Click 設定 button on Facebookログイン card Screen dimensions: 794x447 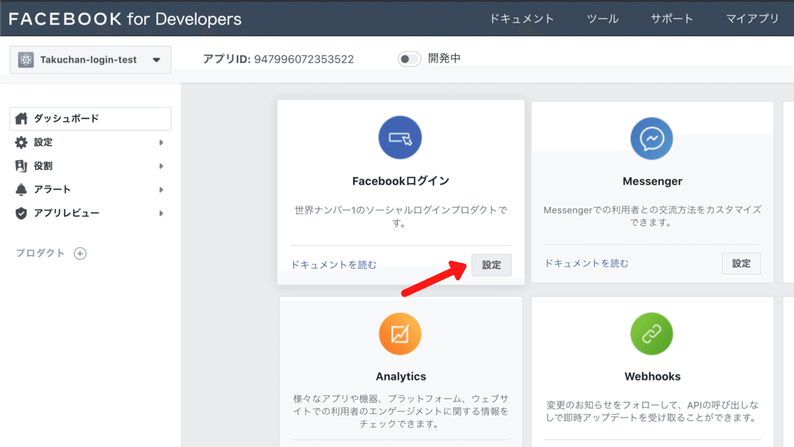pyautogui.click(x=491, y=264)
